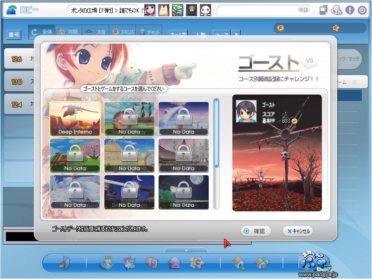The height and width of the screenshot is (279, 372).
Task: Select room 130 in the lobby list
Action: click(19, 82)
